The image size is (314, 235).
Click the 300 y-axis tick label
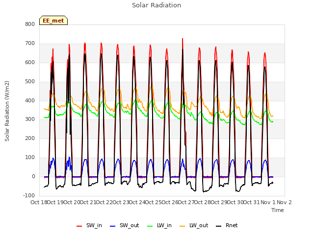30,119
